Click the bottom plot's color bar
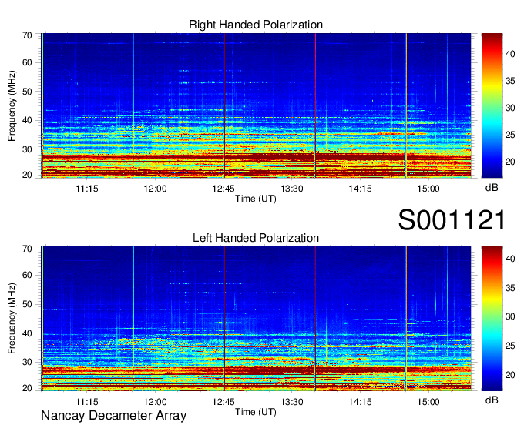Screen dimensions: 524x425 pos(492,318)
